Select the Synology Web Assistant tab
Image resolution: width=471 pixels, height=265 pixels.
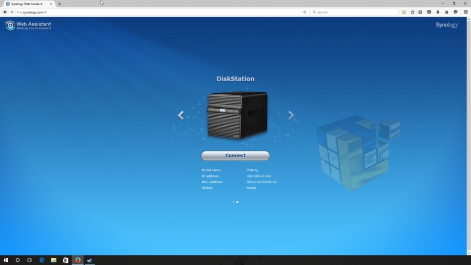coord(29,4)
